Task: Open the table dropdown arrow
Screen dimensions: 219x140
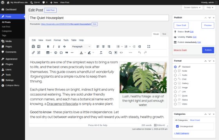Action: tap(51, 52)
